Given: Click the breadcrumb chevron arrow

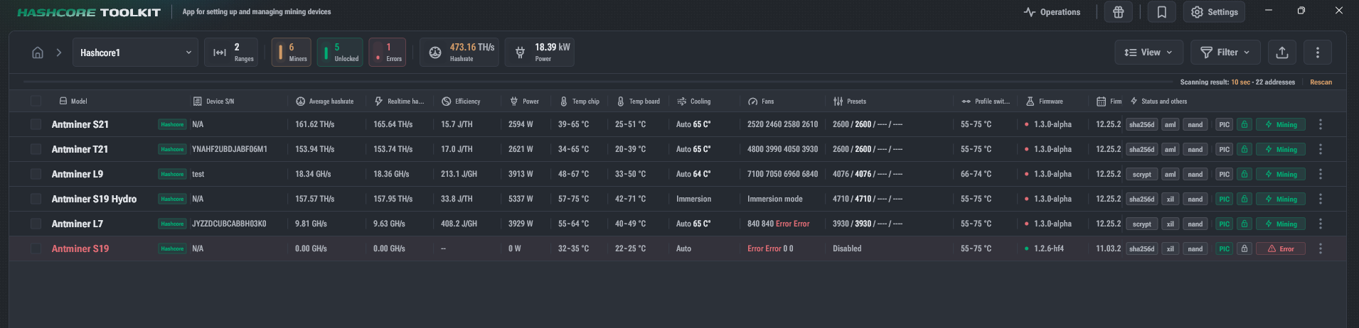Looking at the screenshot, I should pyautogui.click(x=58, y=53).
